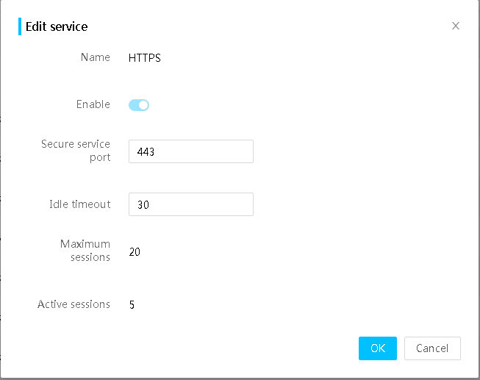The width and height of the screenshot is (480, 380).
Task: Place cursor on the 443 port value
Action: (146, 152)
